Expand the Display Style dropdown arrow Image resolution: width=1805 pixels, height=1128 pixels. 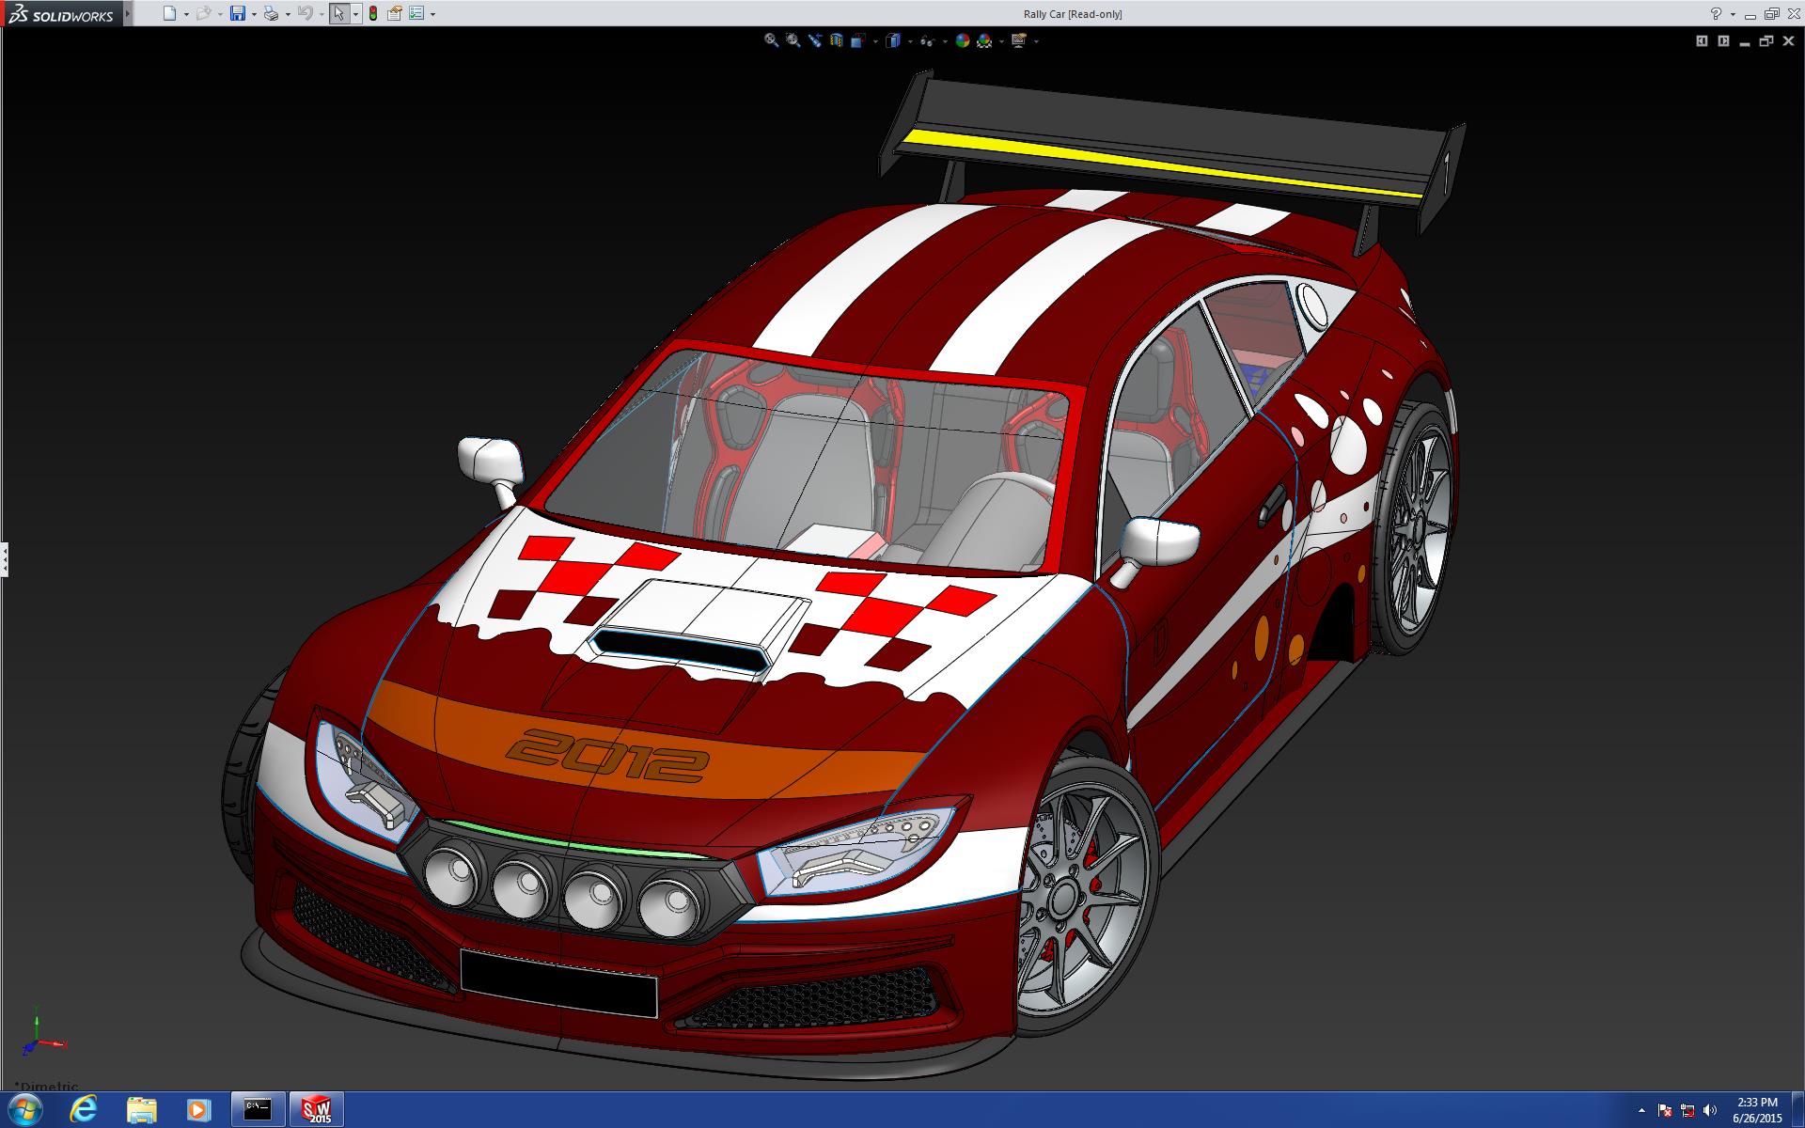[910, 41]
